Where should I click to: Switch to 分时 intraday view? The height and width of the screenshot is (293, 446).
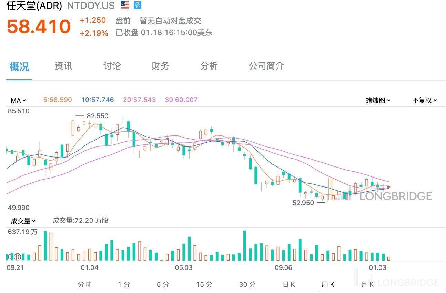pos(84,284)
